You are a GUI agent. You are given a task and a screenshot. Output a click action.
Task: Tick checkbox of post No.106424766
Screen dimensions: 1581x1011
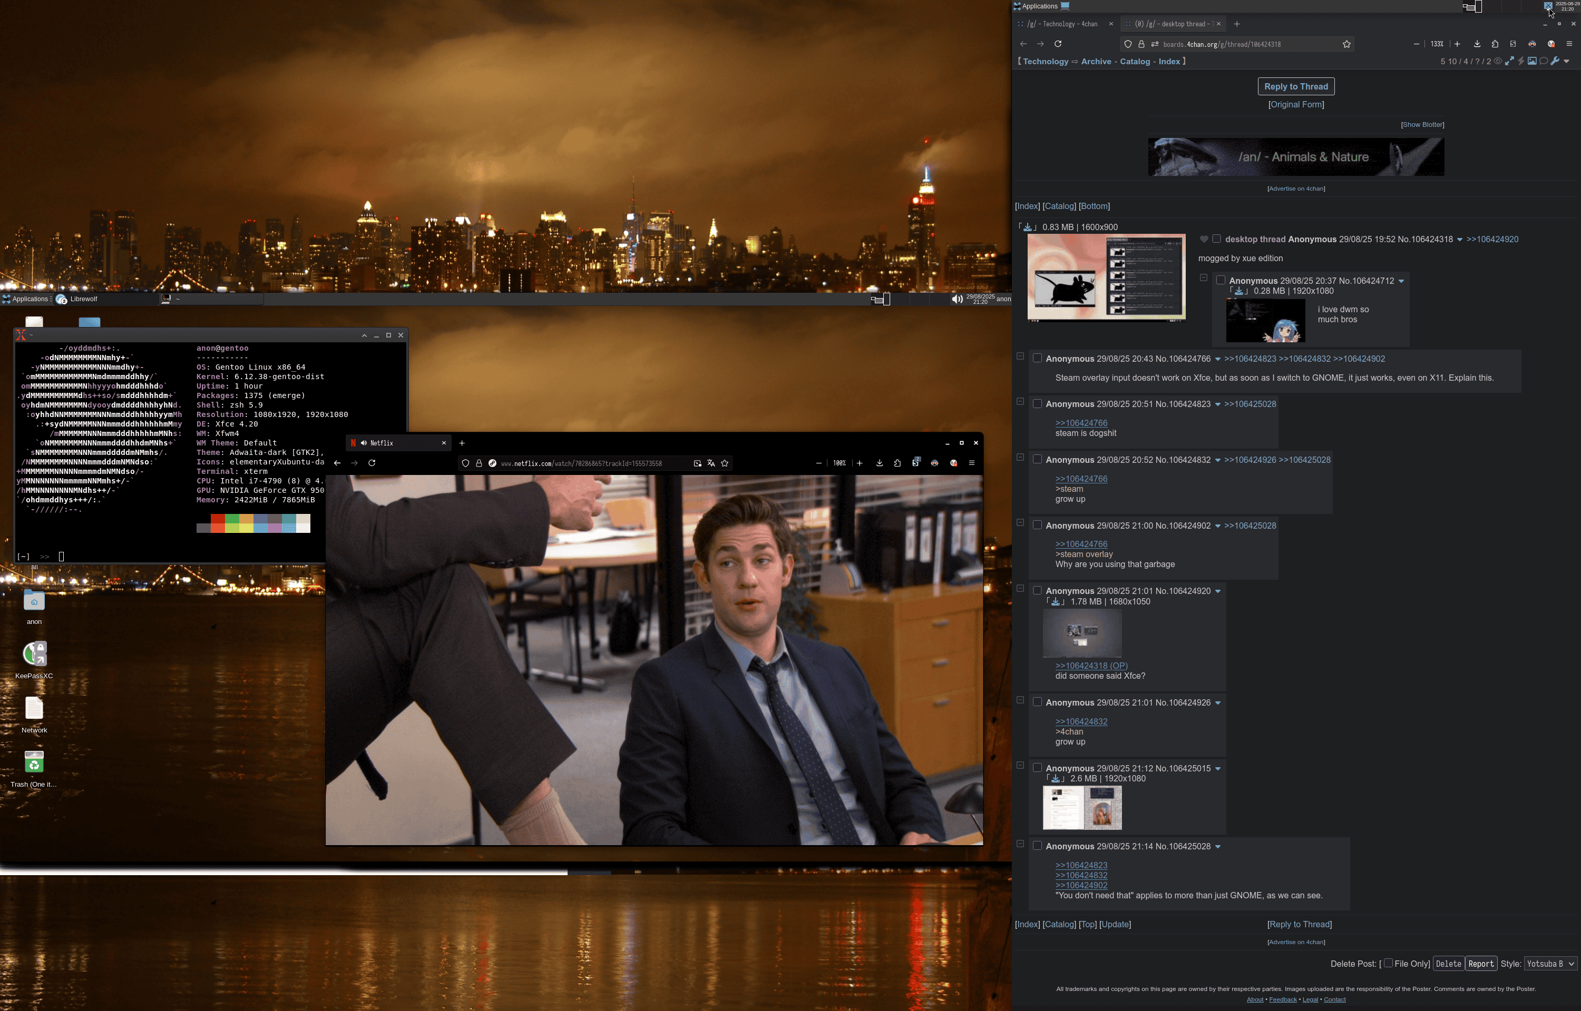pyautogui.click(x=1037, y=359)
